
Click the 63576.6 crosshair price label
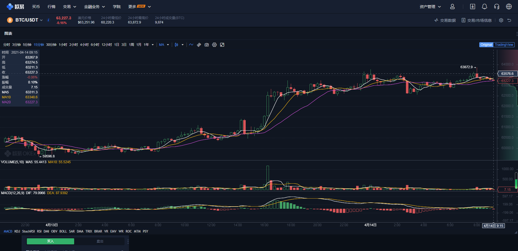coord(507,74)
